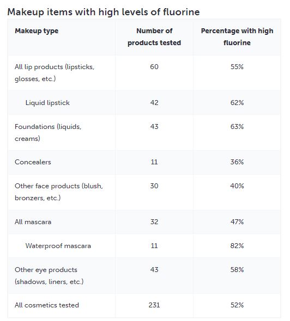Click the 'Other eye products' cell
The image size is (290, 321).
point(49,275)
